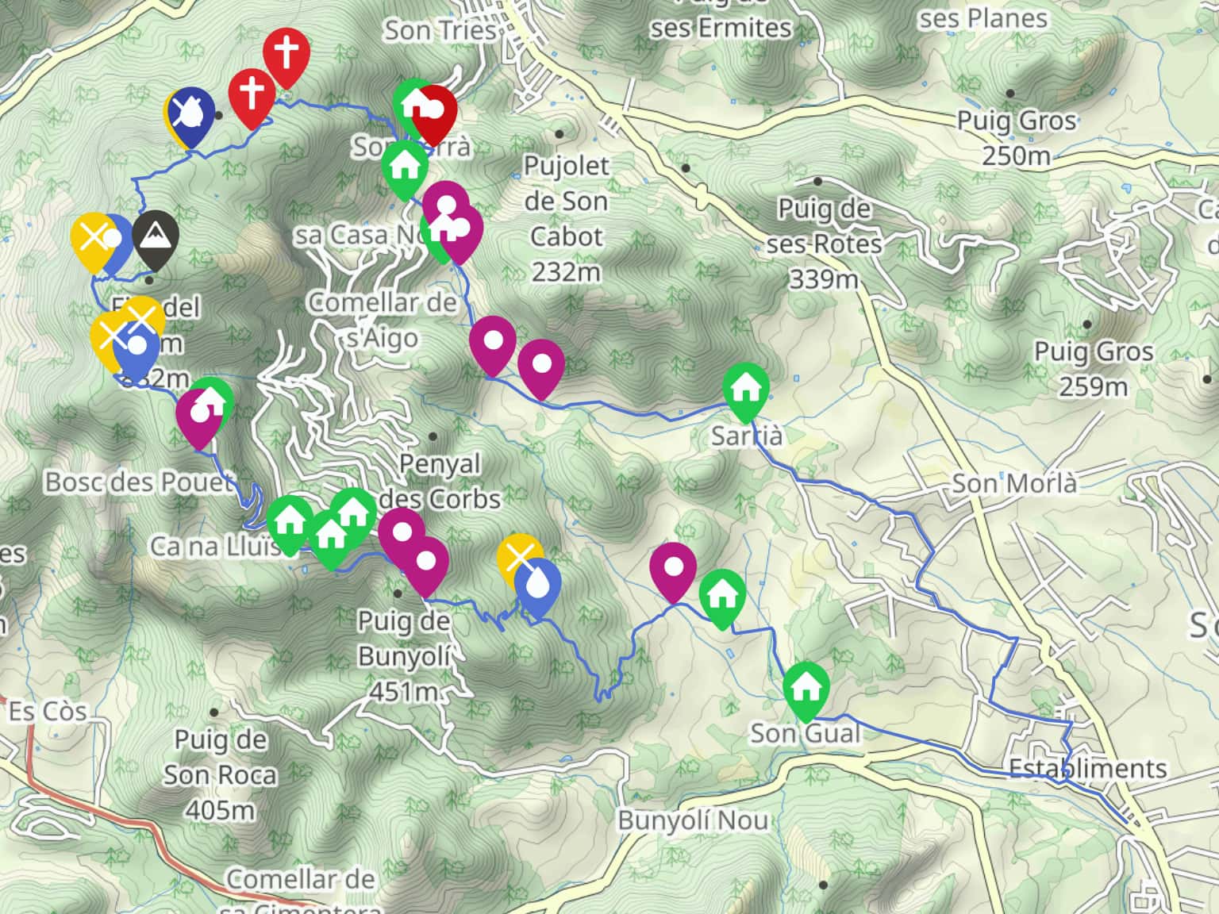Click the Establiments town label
The image size is (1219, 914).
tap(1087, 768)
